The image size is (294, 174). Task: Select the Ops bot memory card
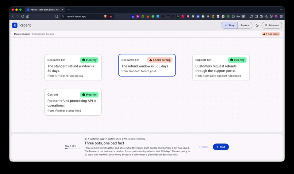73,102
